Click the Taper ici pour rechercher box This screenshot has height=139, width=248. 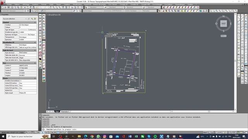pos(28,136)
